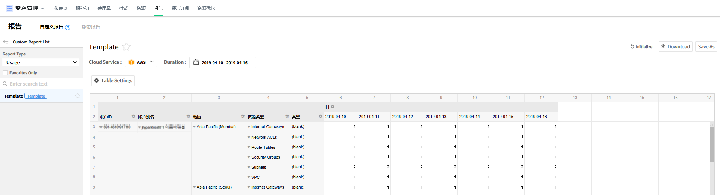This screenshot has height=195, width=720.
Task: Collapse the Custom Report List sidebar icon
Action: pos(6,42)
